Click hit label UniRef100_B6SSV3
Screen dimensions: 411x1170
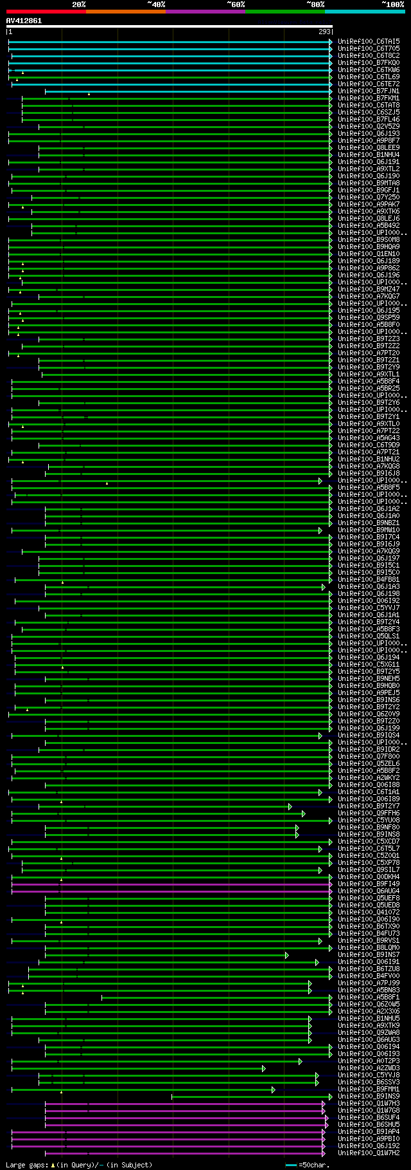coord(369,1082)
